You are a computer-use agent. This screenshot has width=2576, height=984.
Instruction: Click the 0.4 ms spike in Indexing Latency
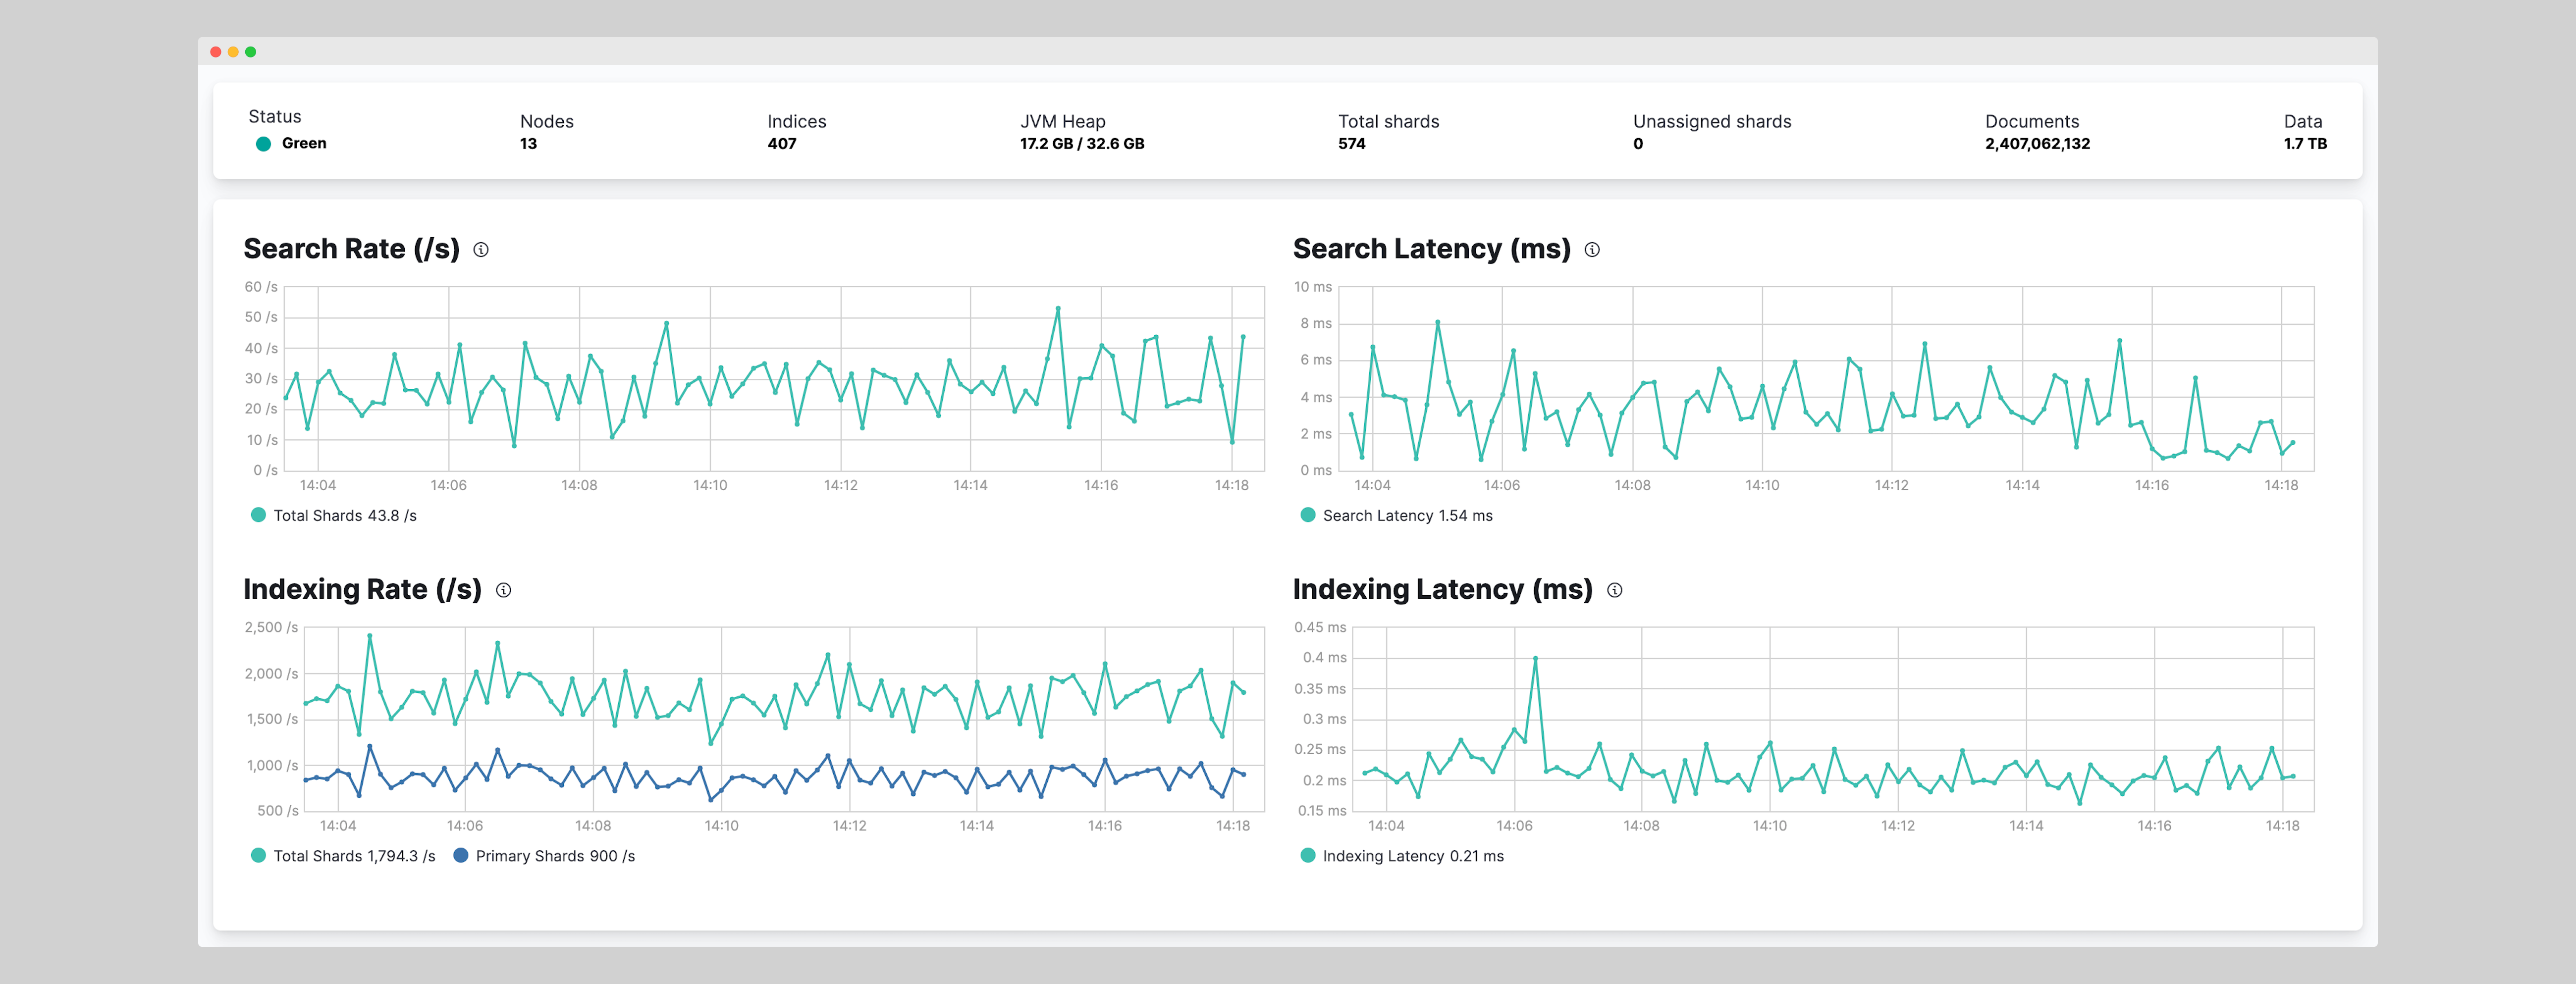click(x=1535, y=659)
